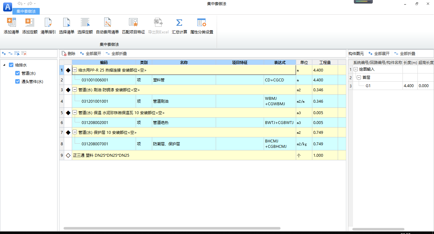Select code cell 031208002001

point(104,123)
